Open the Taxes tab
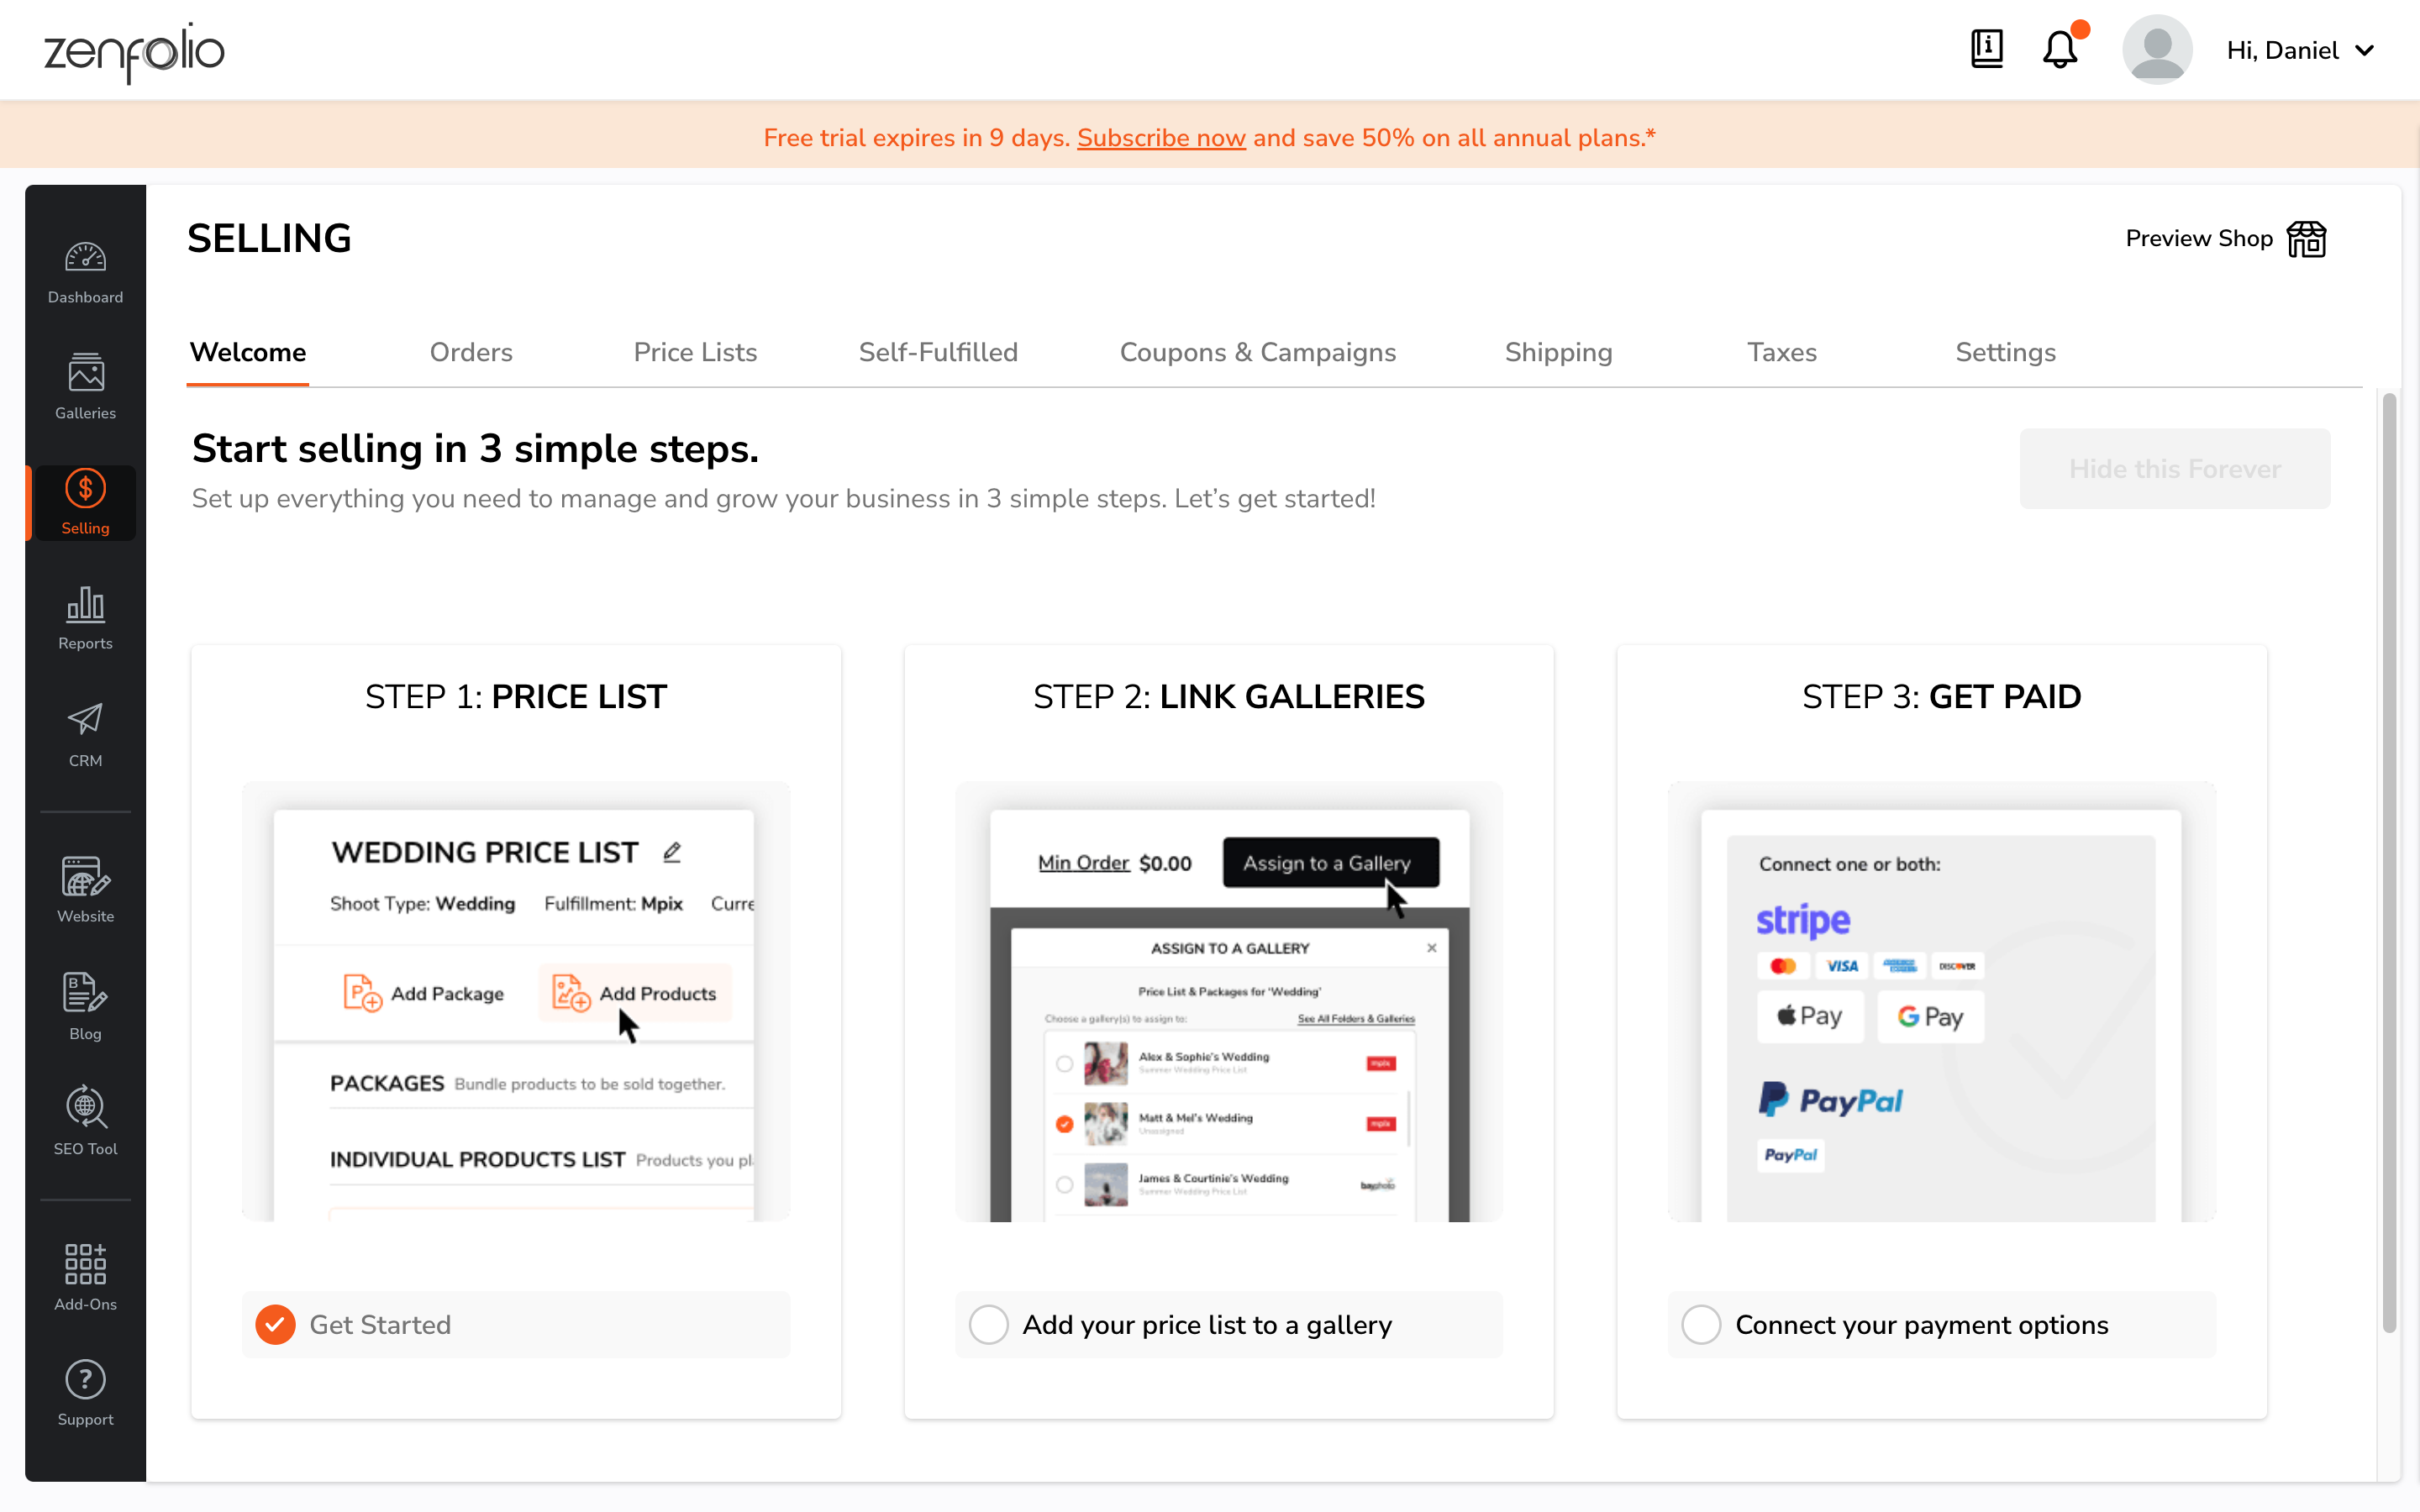Viewport: 2420px width, 1512px height. pyautogui.click(x=1781, y=352)
